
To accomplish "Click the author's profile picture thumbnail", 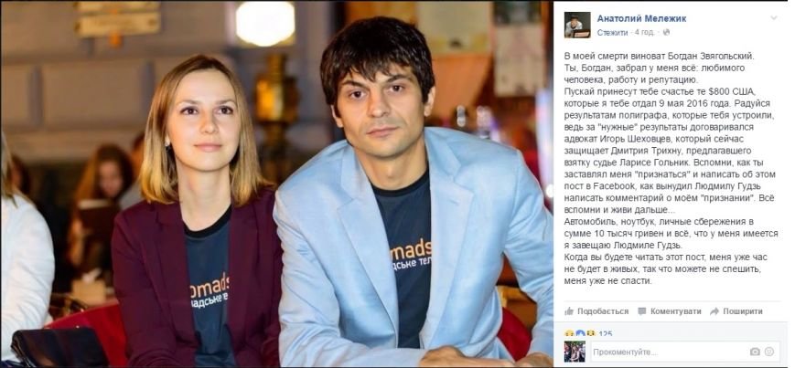I will click(577, 25).
